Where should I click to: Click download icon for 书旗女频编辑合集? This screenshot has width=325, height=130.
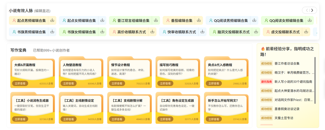coord(102,32)
